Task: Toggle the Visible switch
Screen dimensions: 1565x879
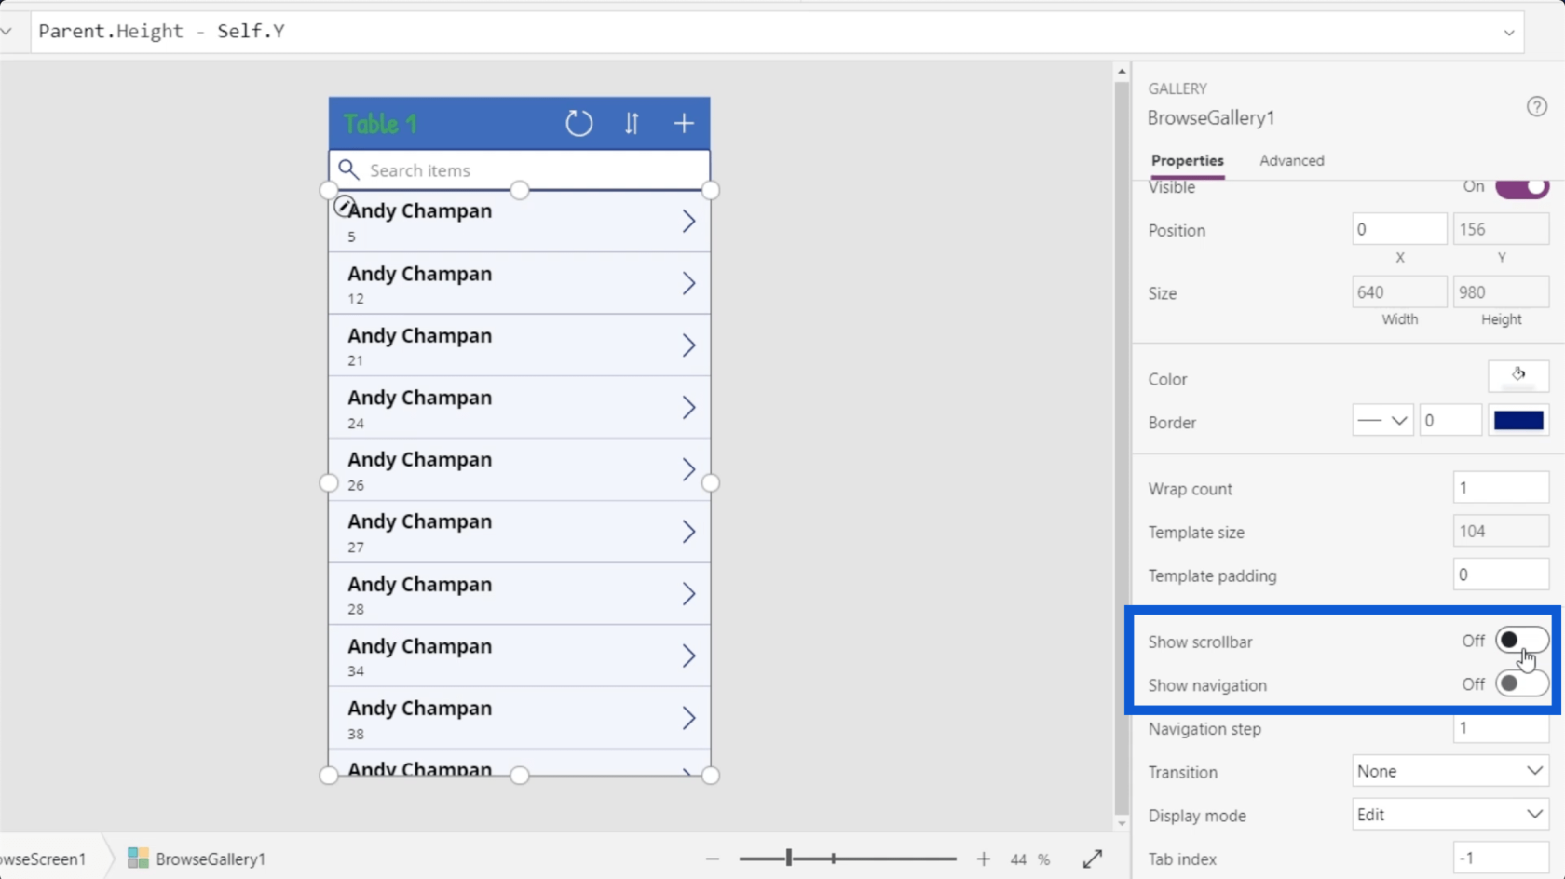Action: (1522, 187)
